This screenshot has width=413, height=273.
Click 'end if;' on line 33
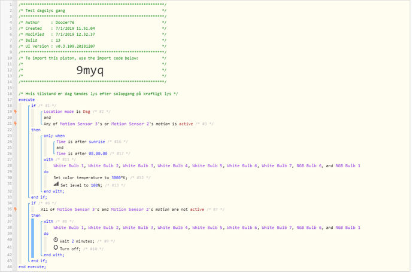tap(39, 197)
